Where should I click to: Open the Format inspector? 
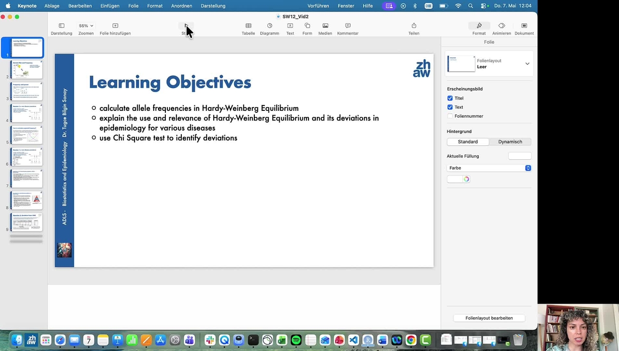479,29
